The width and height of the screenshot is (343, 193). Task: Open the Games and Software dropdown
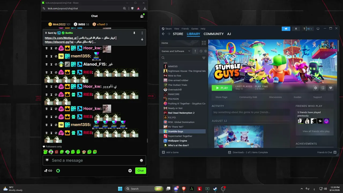(x=176, y=51)
